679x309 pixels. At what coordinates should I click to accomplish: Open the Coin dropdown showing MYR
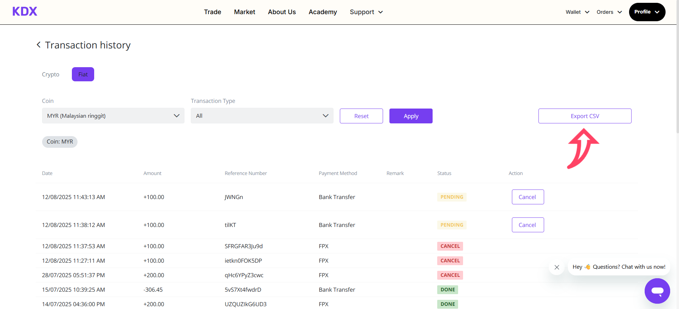point(113,116)
